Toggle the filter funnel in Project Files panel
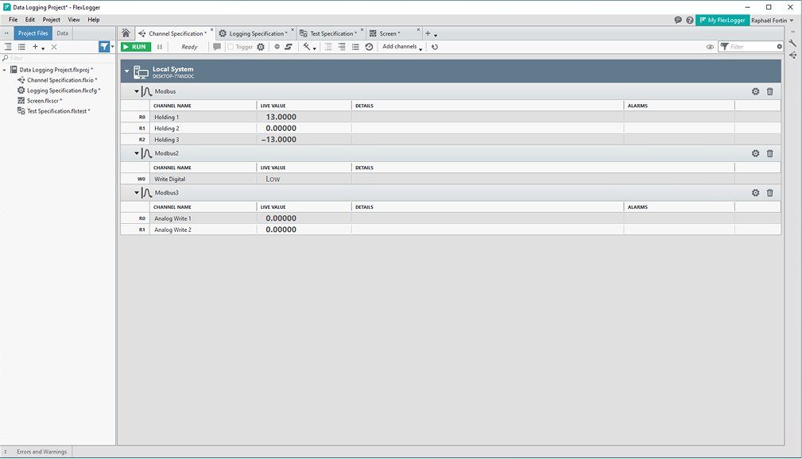Image resolution: width=802 pixels, height=459 pixels. 104,47
